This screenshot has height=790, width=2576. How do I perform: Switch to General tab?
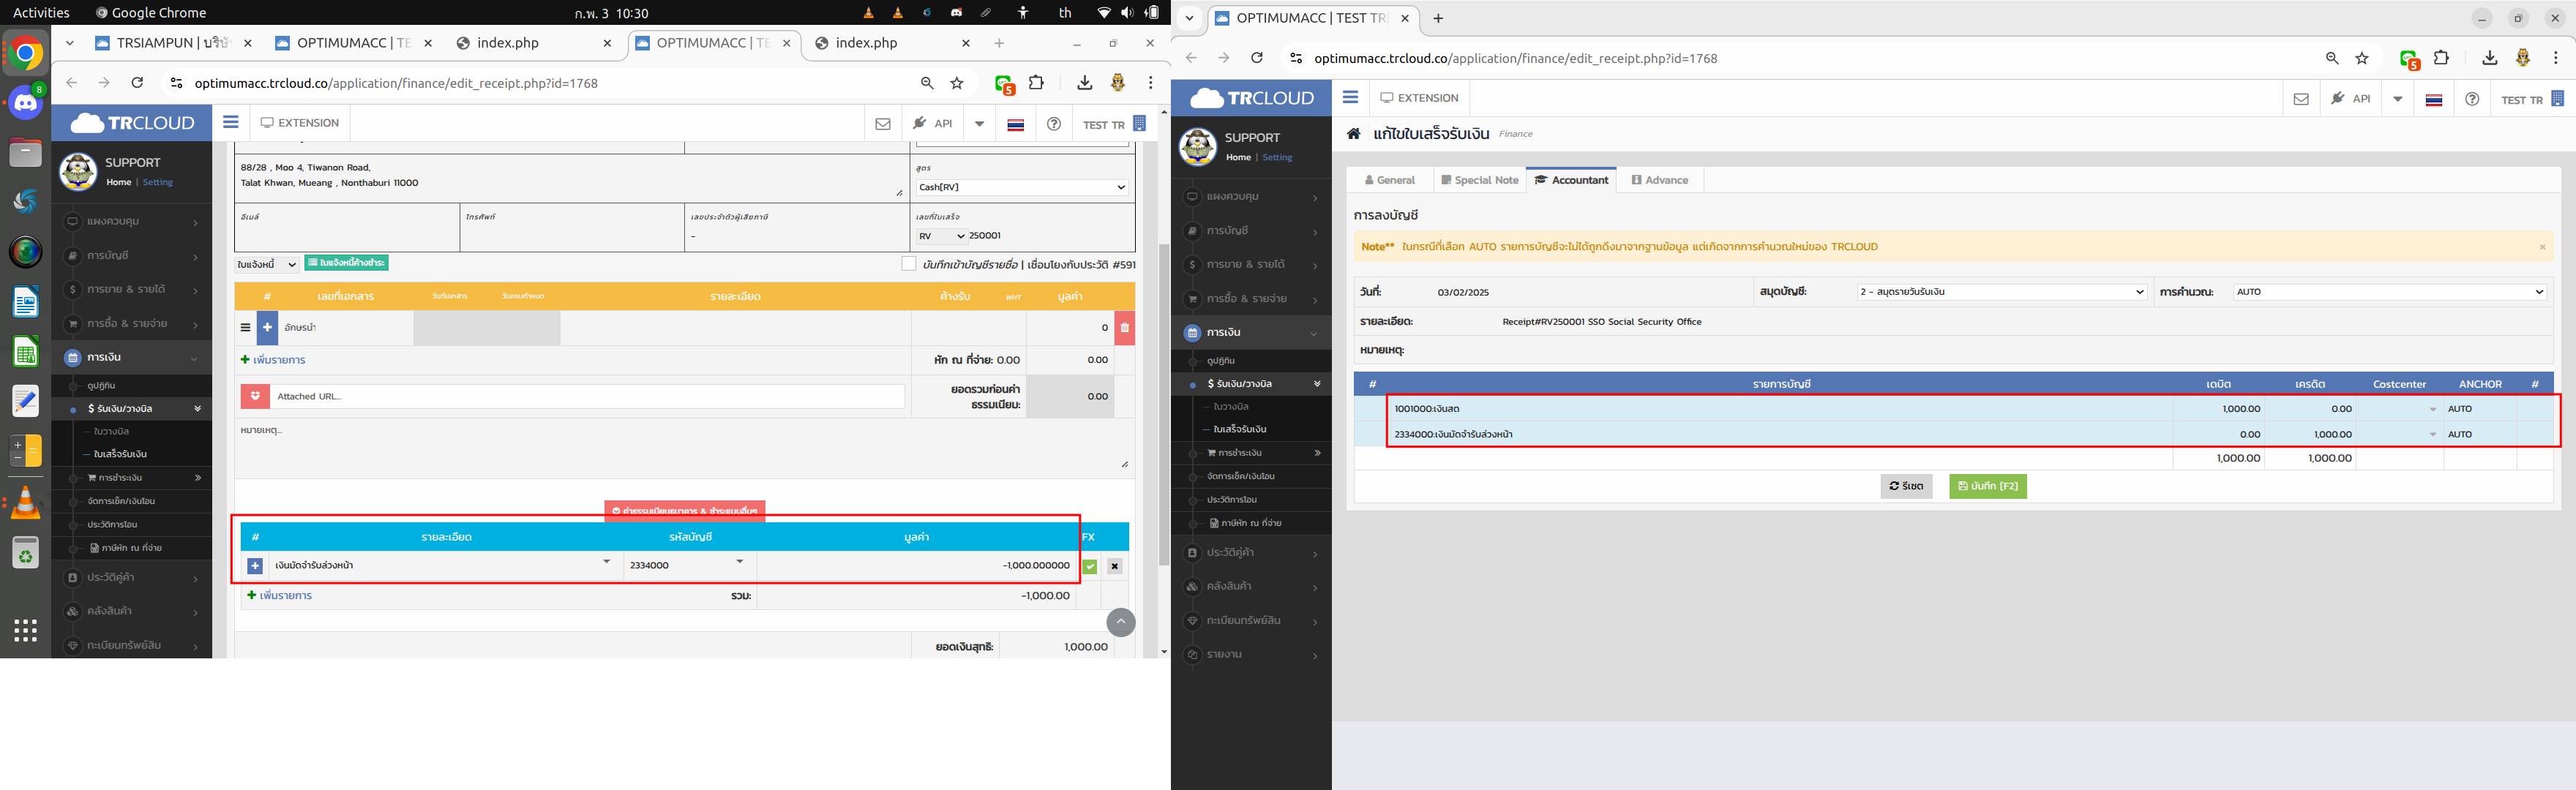pyautogui.click(x=1390, y=180)
